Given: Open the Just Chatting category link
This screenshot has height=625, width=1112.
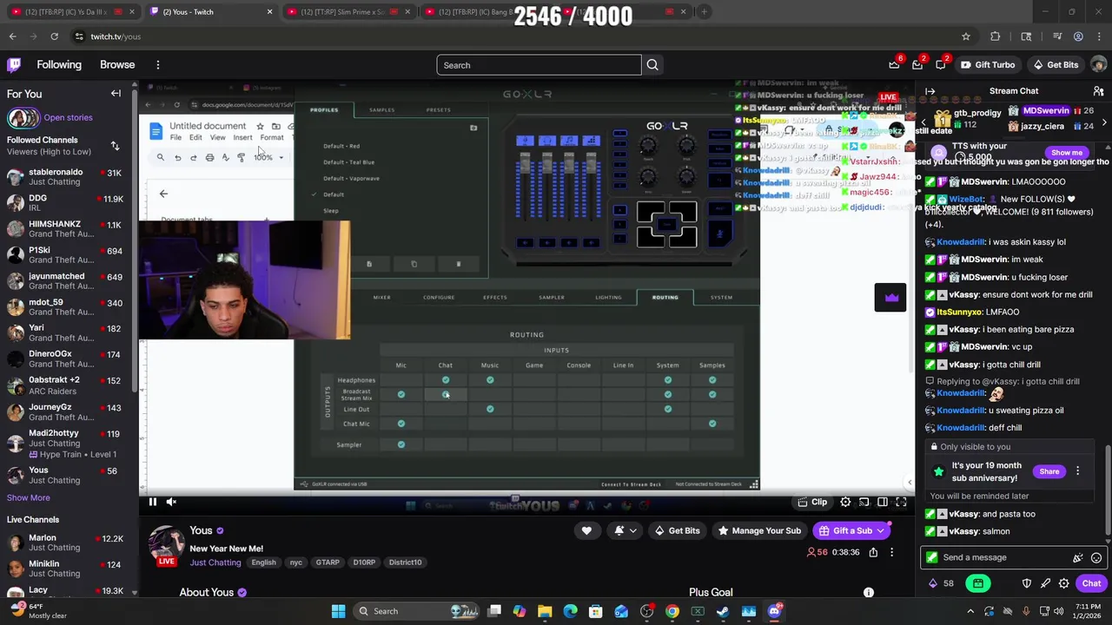Looking at the screenshot, I should click(x=215, y=562).
